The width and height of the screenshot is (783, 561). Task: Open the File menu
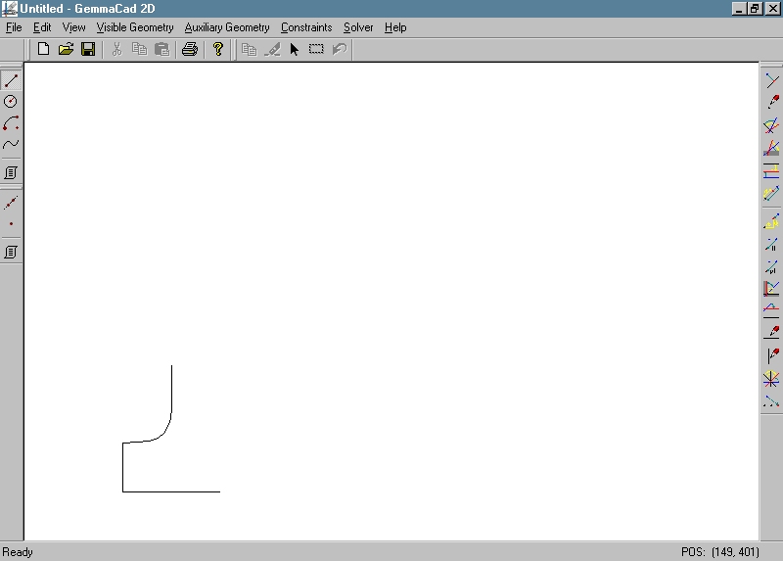[14, 27]
